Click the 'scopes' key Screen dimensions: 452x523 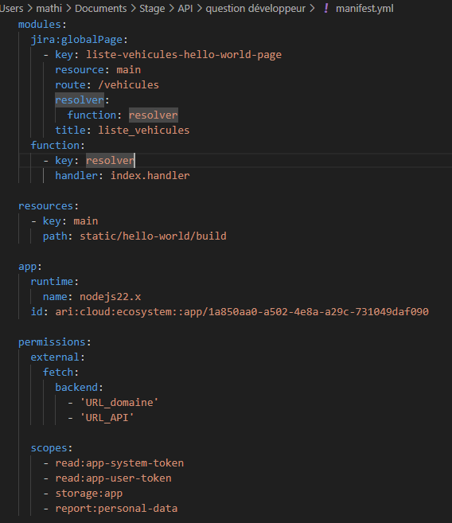point(49,448)
